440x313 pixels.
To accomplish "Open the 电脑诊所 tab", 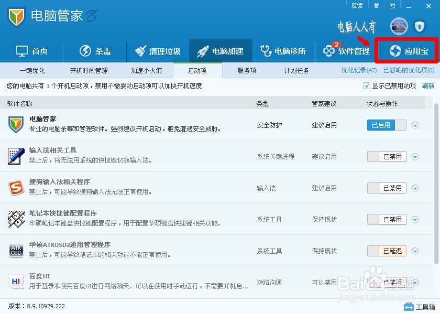I will point(283,51).
